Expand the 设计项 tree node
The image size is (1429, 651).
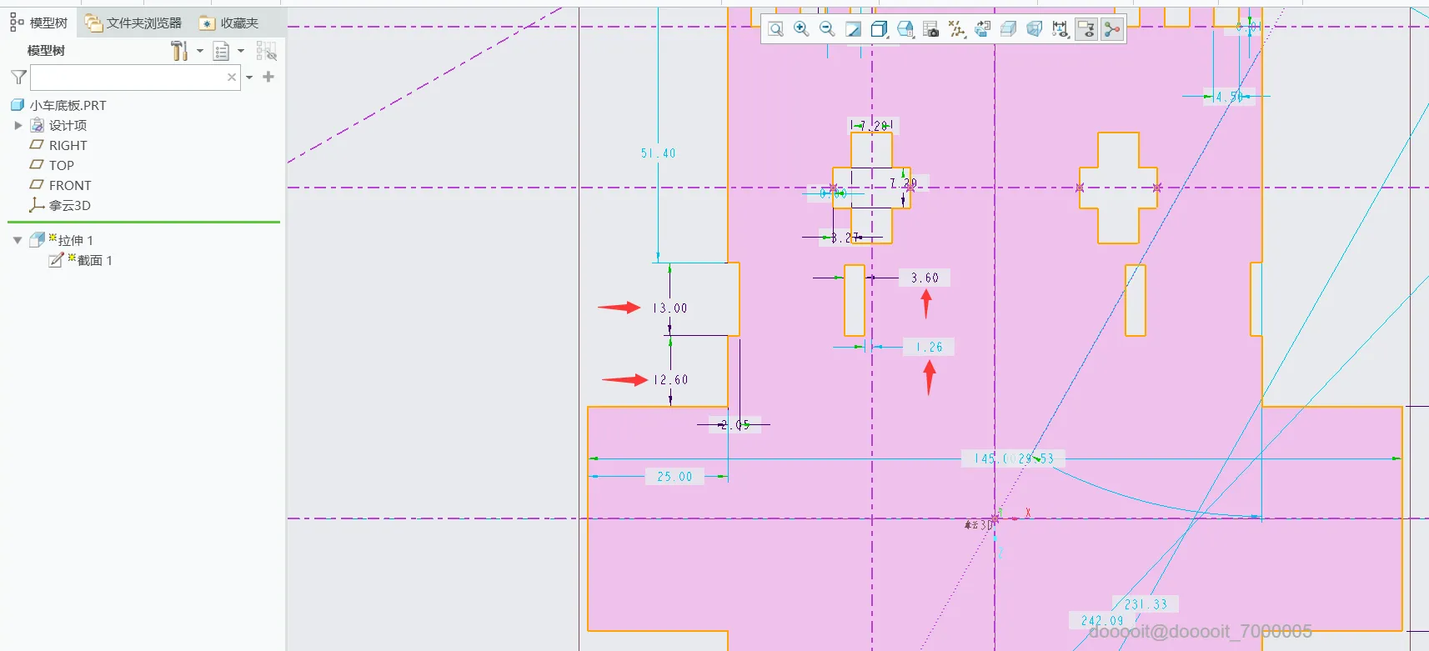pyautogui.click(x=18, y=125)
